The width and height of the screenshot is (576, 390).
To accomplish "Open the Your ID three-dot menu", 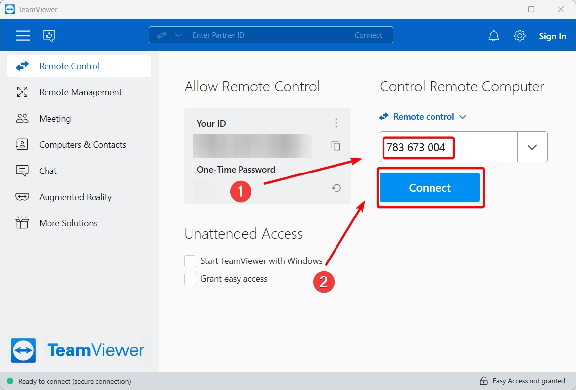I will 336,123.
